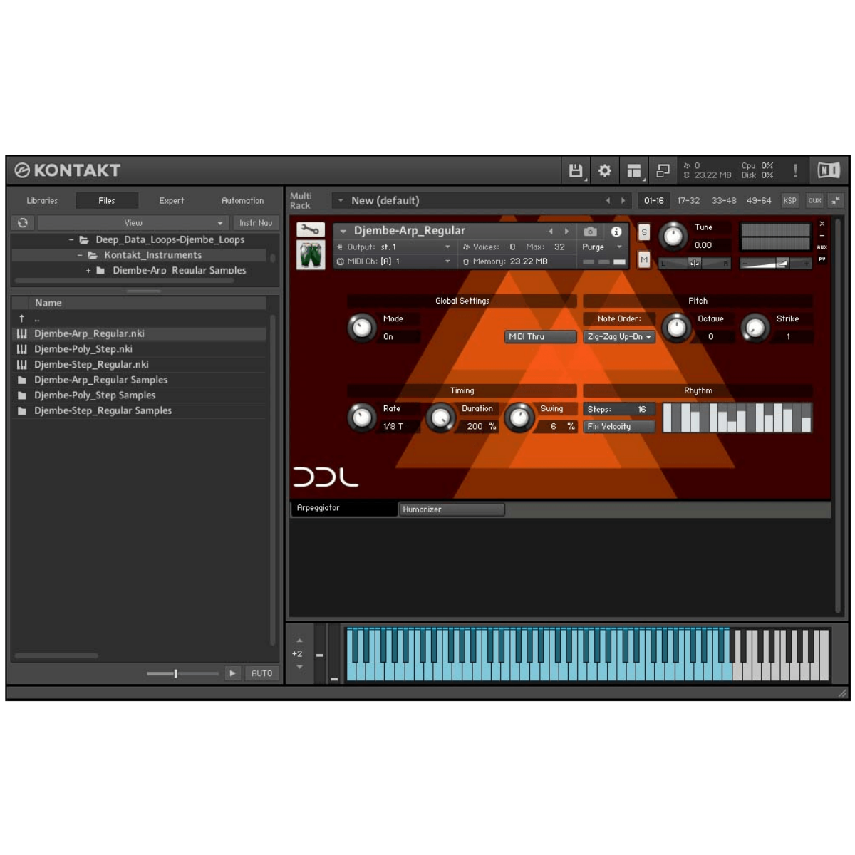Open Note Order Zig-Zag Up-Dn dropdown

[x=619, y=337]
